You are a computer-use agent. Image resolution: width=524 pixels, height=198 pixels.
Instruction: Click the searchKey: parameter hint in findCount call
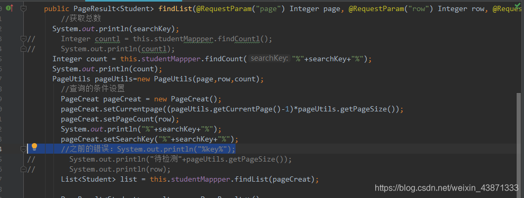tap(269, 59)
